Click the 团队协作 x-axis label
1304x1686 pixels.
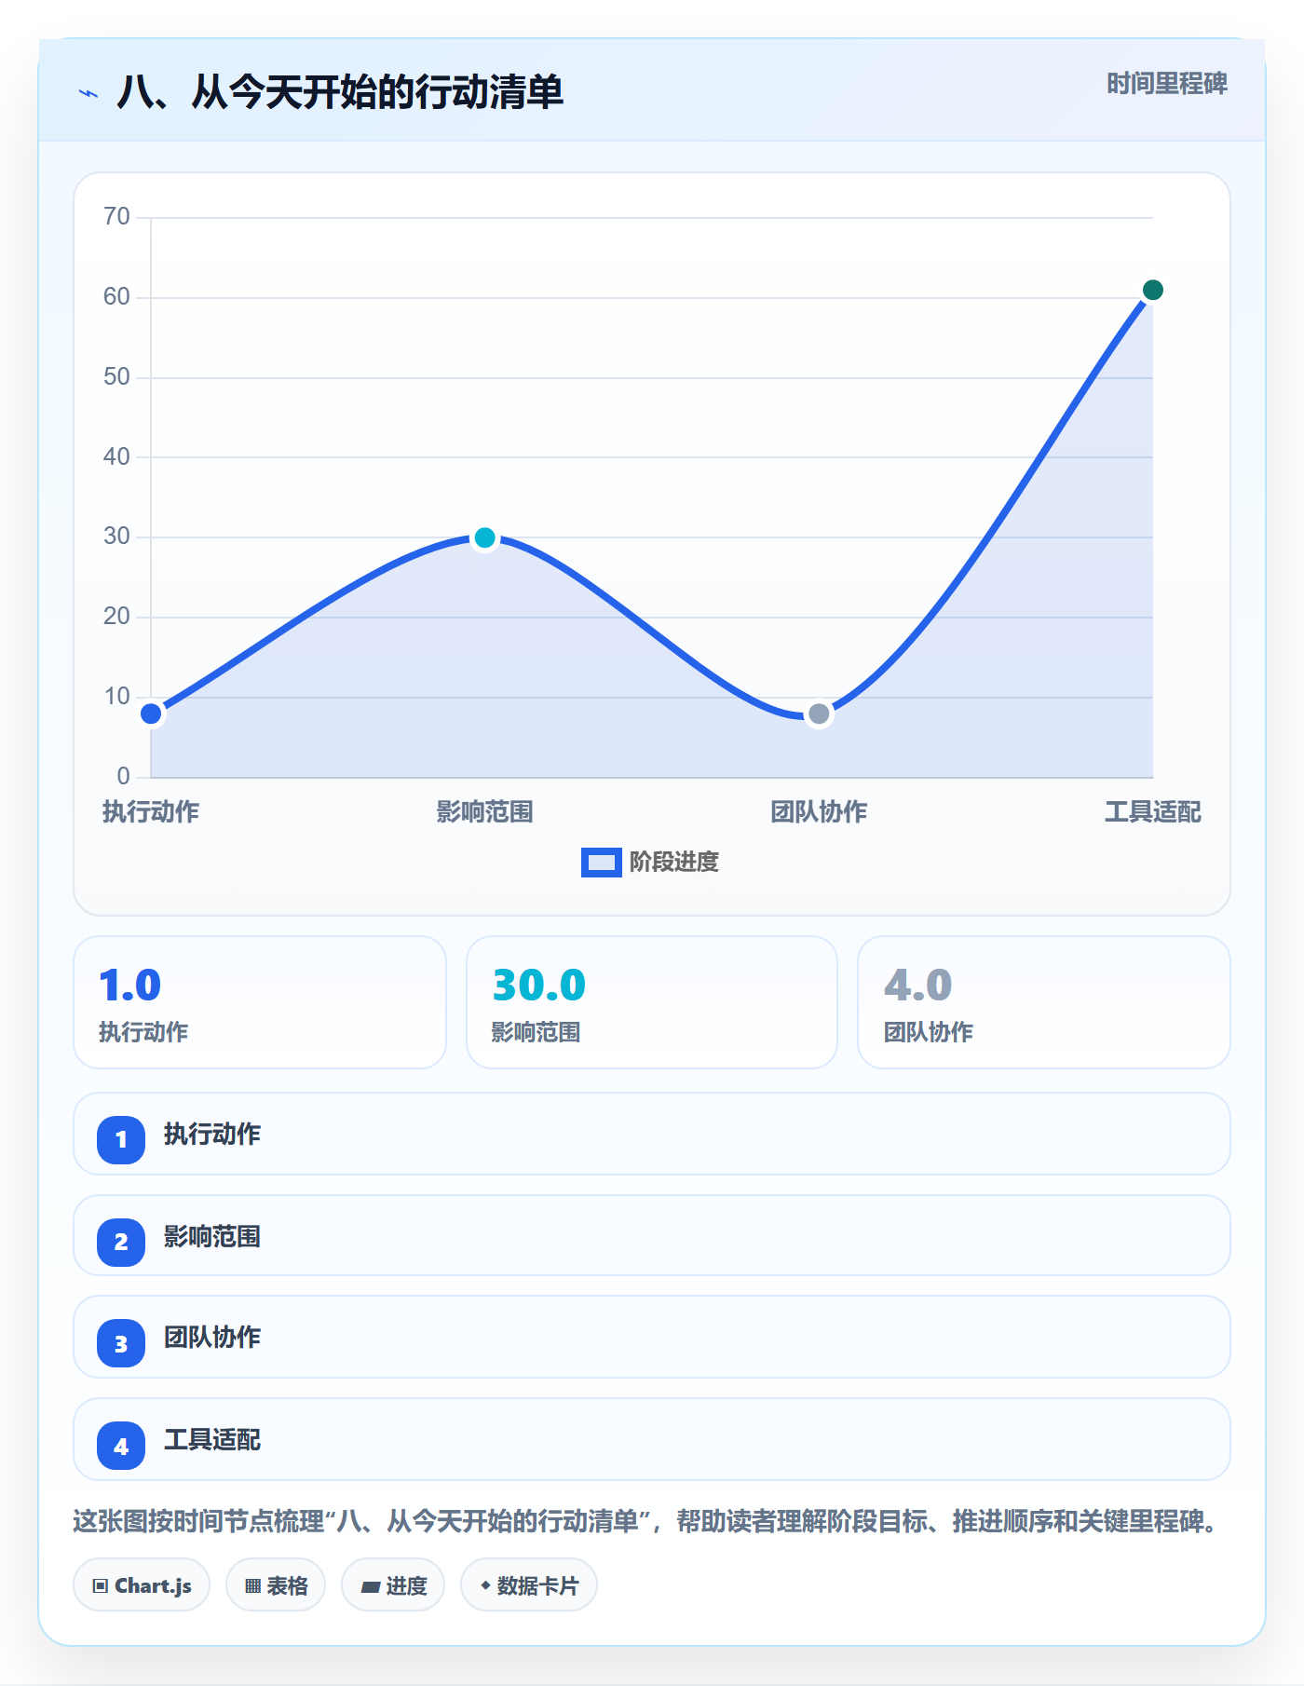tap(819, 812)
